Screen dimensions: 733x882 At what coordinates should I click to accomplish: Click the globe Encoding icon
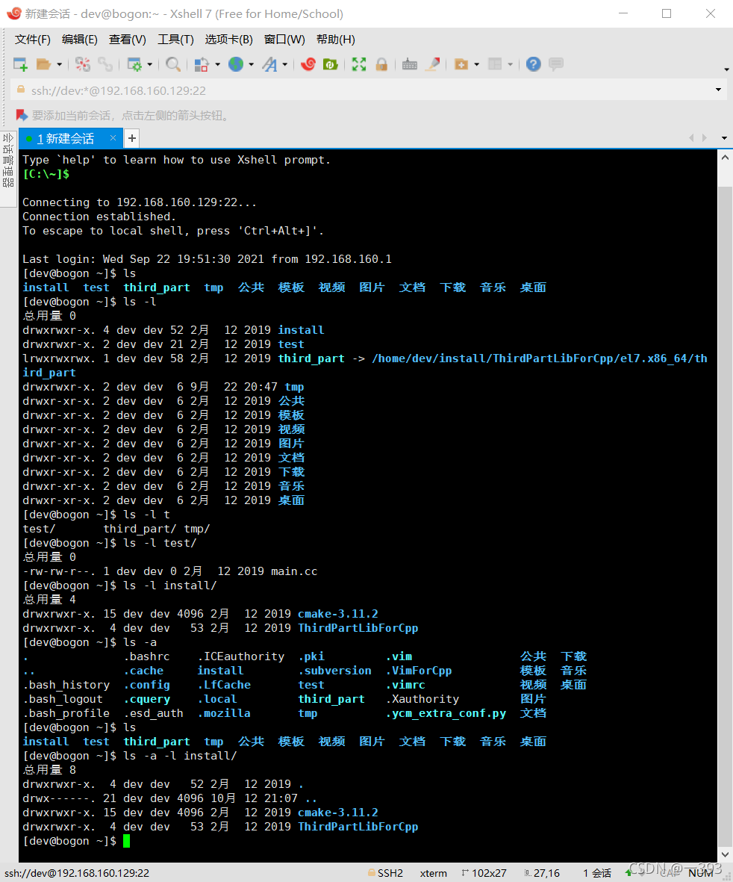click(236, 64)
